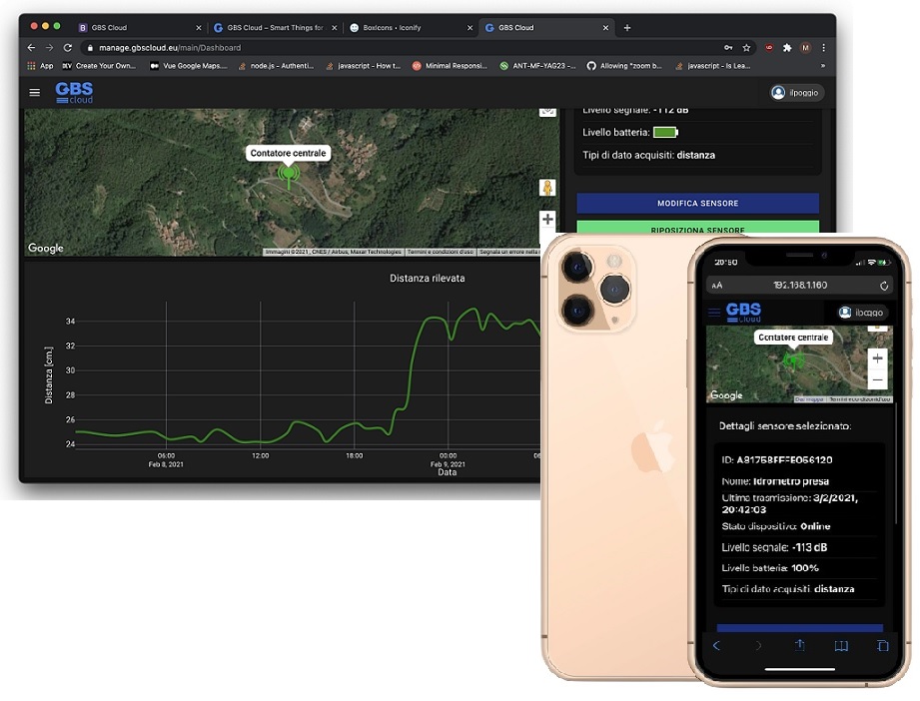Tap the phone address bar 192.168.1.160
This screenshot has height=701, width=920.
pos(800,285)
